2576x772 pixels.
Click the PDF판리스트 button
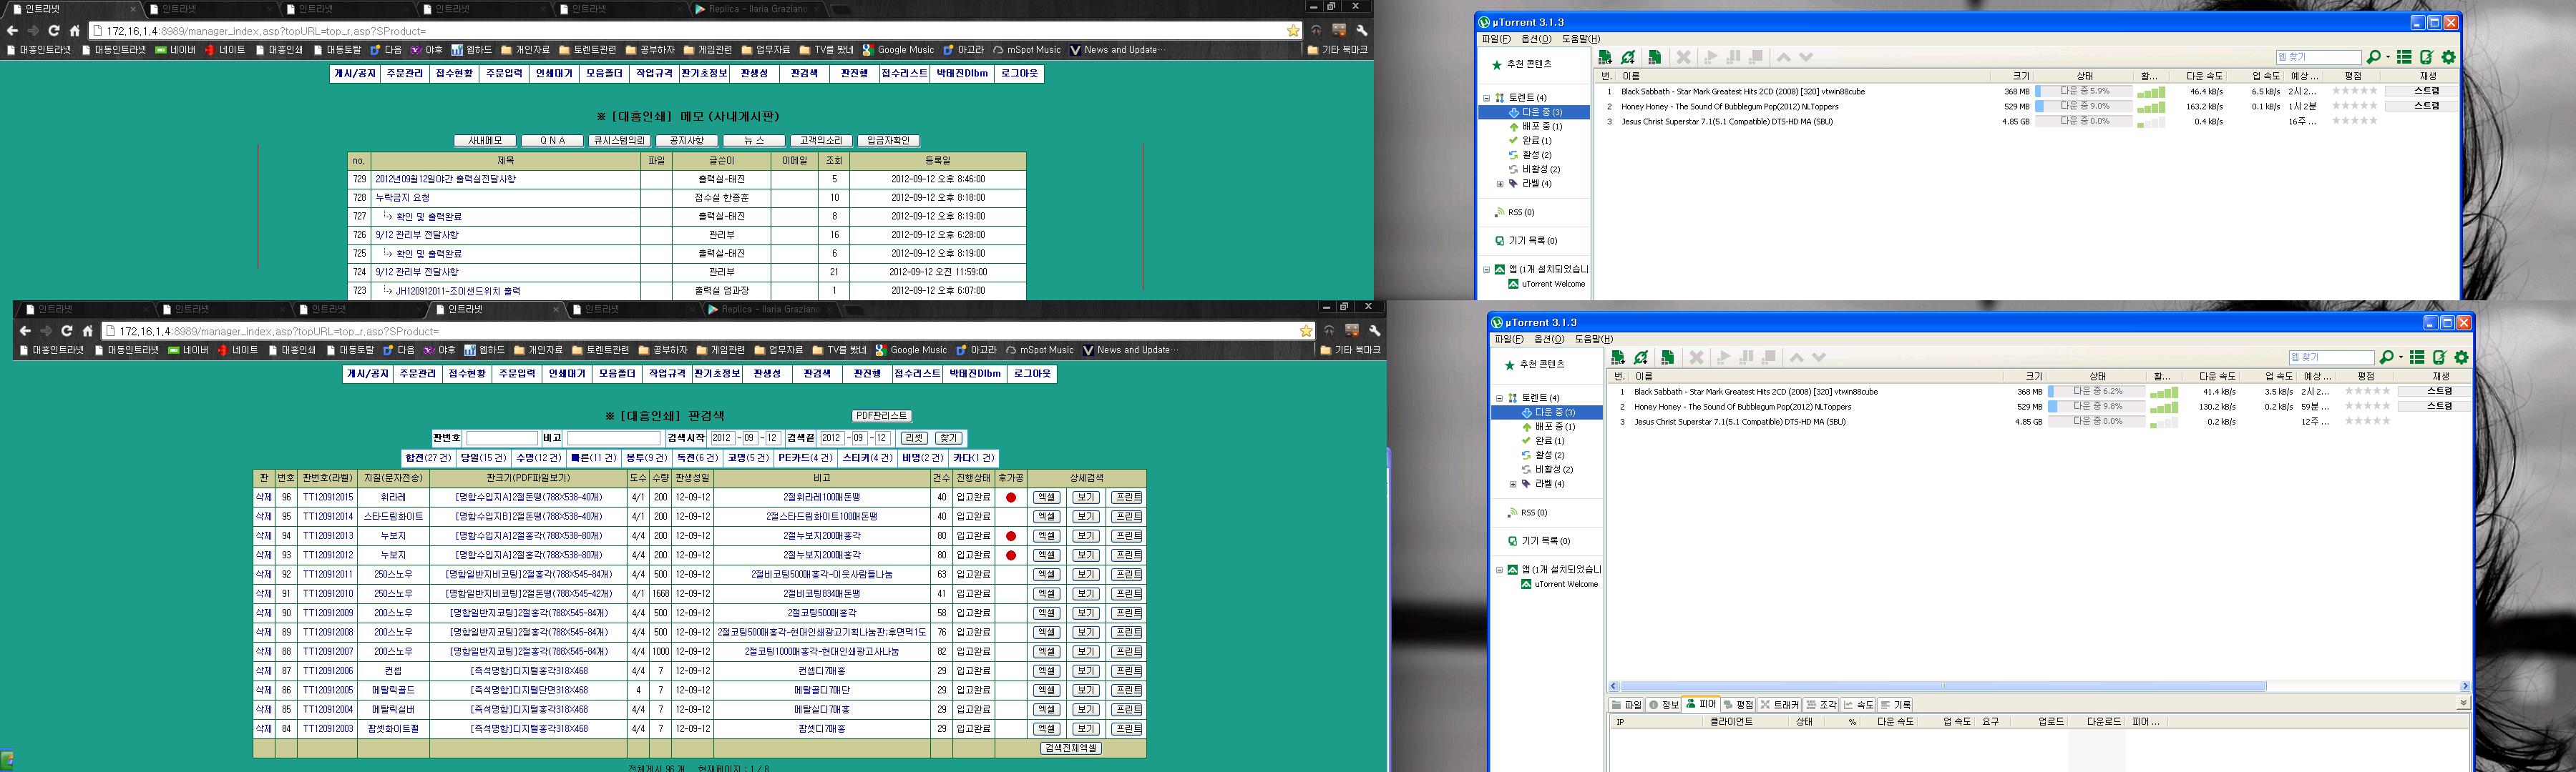881,415
